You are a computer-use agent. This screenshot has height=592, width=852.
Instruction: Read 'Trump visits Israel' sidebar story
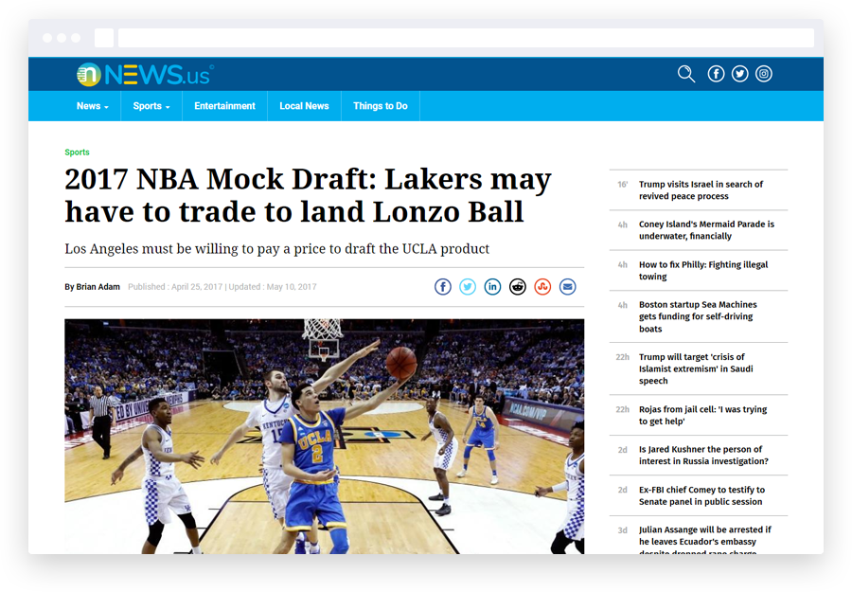point(701,190)
